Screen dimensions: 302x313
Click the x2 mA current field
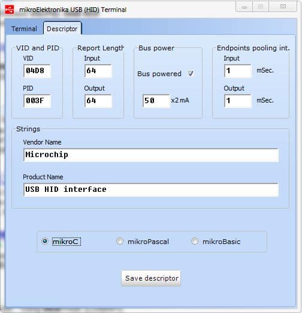(156, 101)
